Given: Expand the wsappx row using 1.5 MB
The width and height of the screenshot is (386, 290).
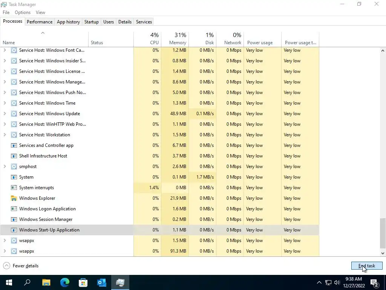Looking at the screenshot, I should 5,241.
